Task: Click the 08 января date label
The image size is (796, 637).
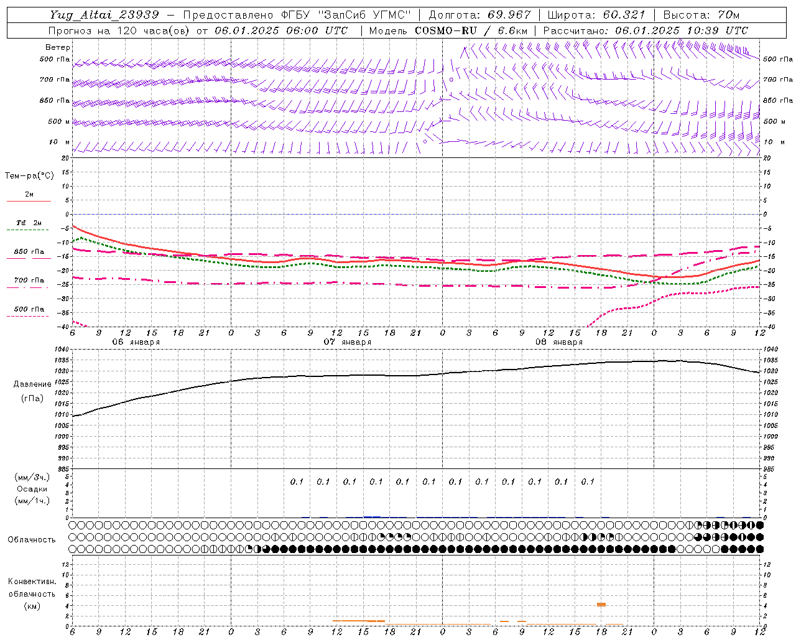Action: click(x=558, y=342)
